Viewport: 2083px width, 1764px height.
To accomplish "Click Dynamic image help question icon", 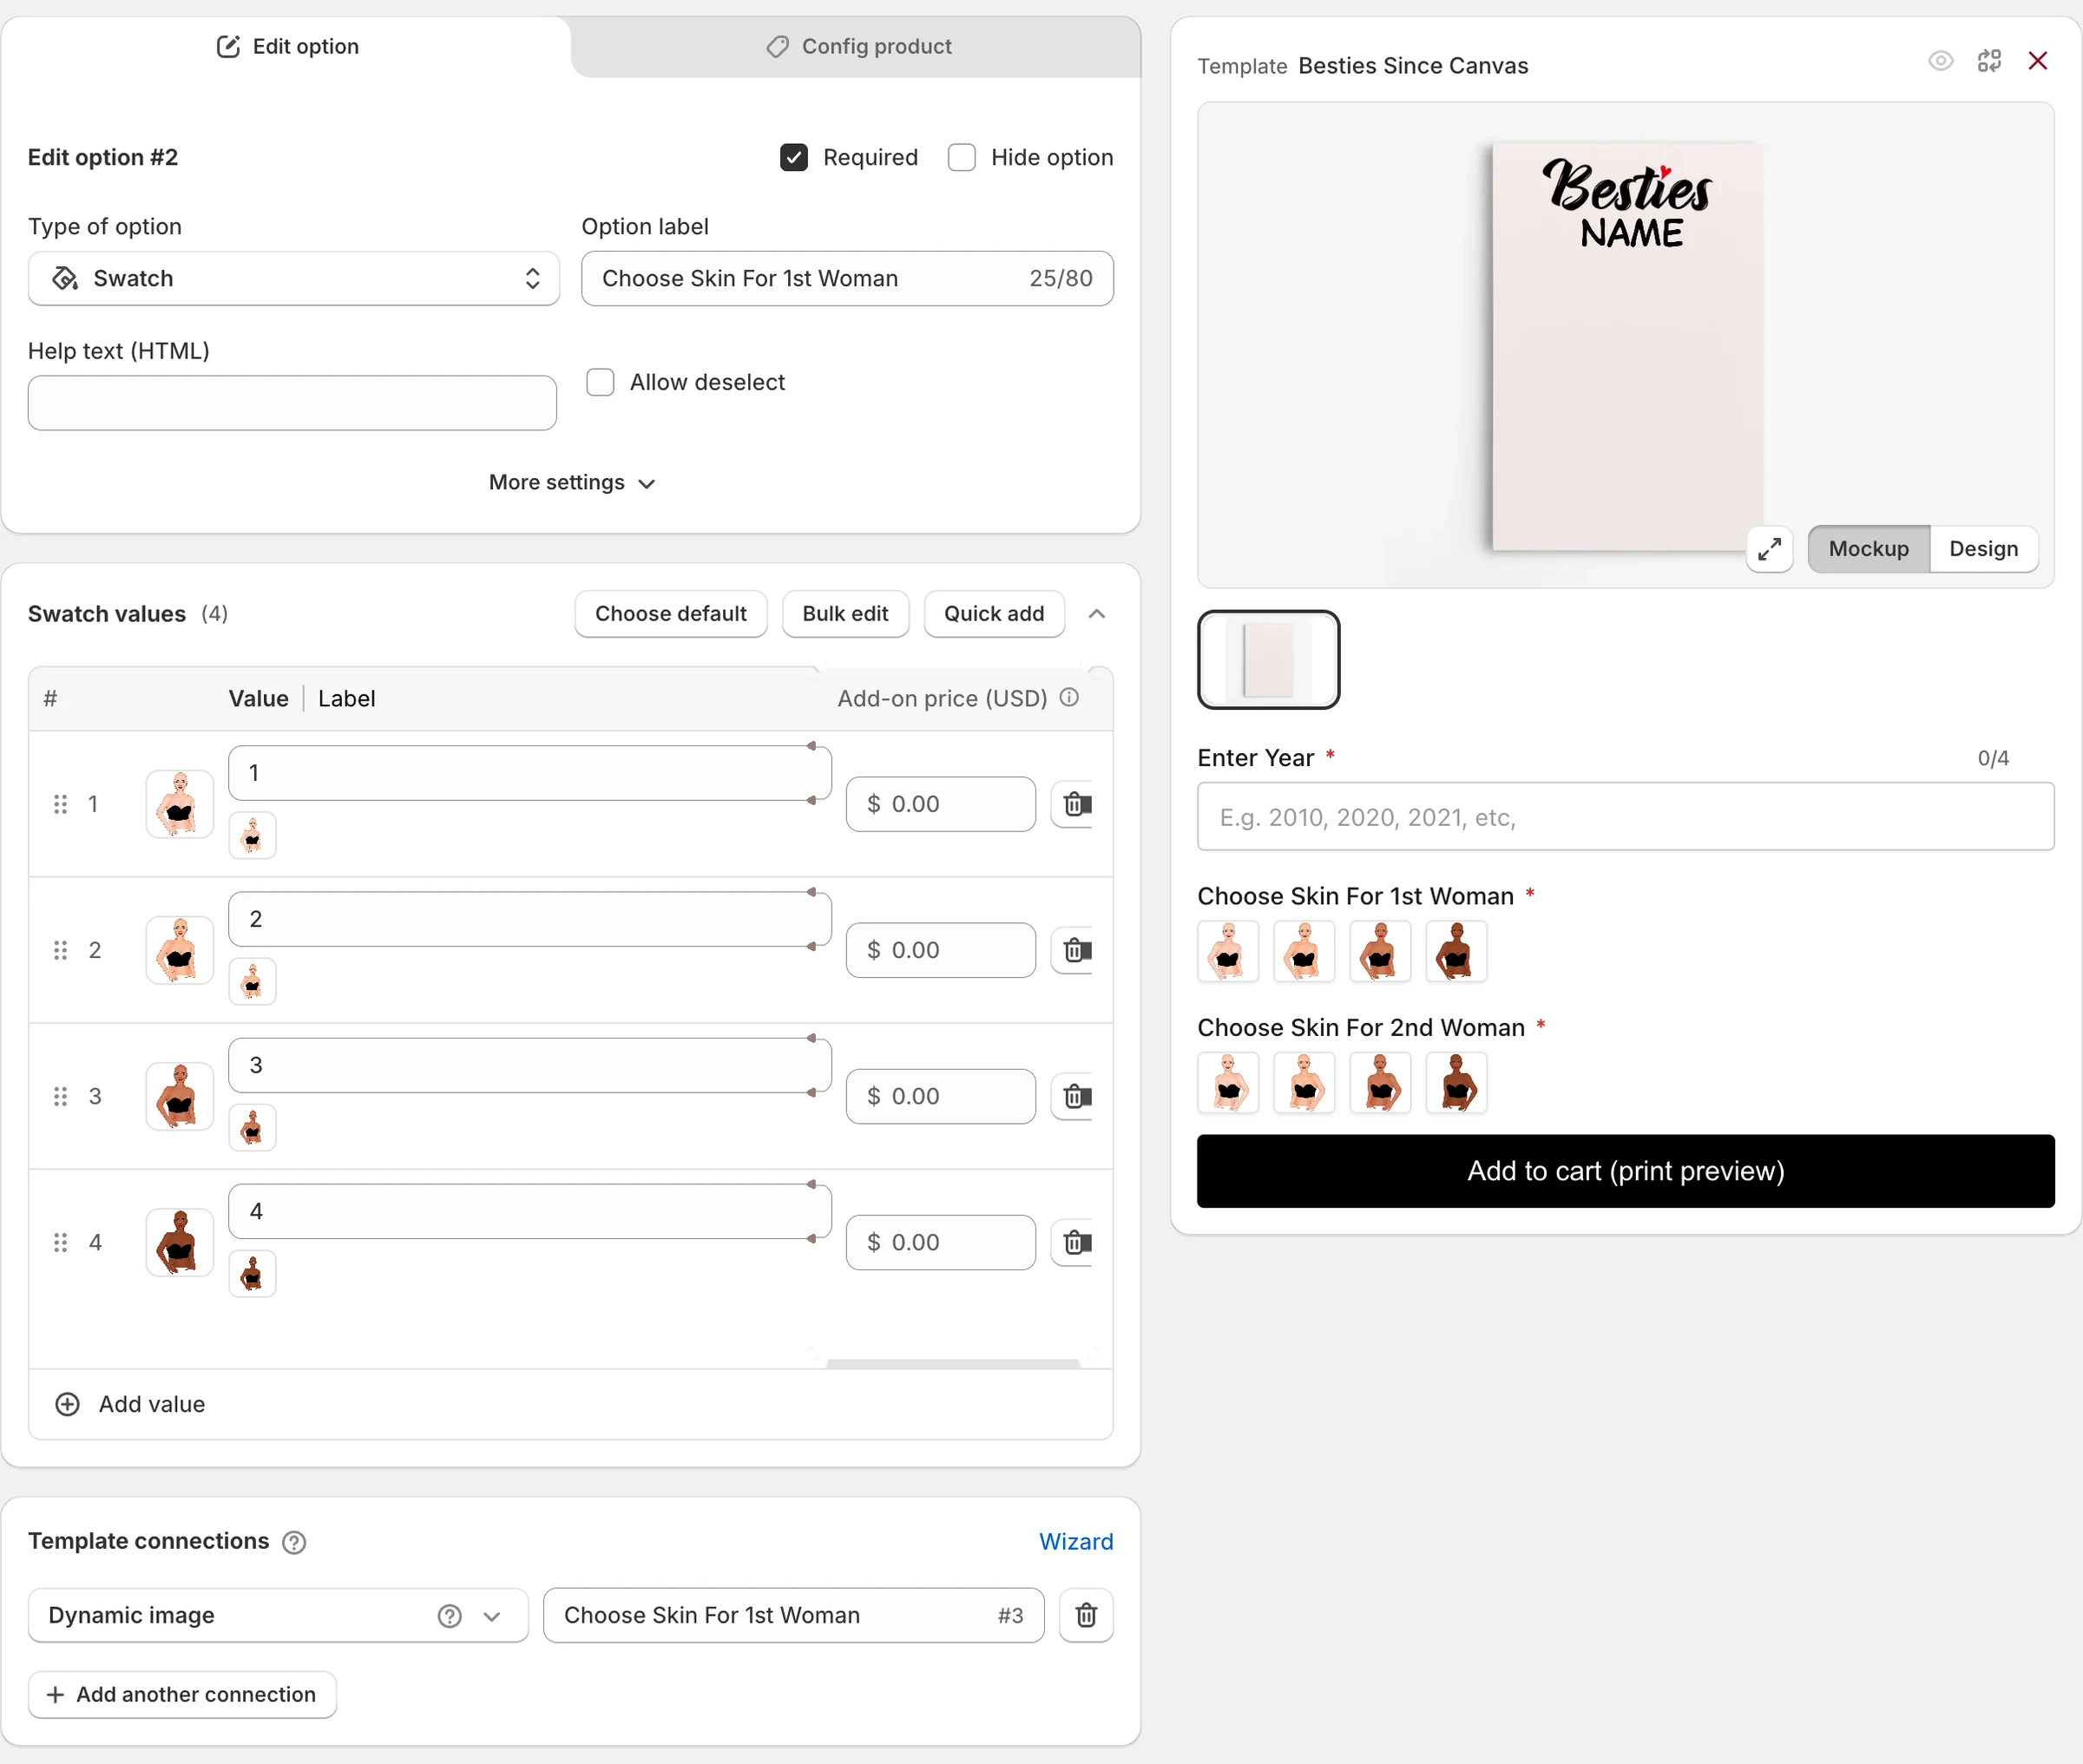I will pyautogui.click(x=450, y=1616).
